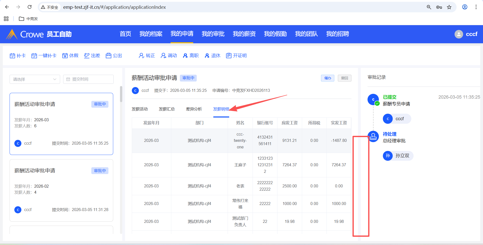Open the 开证明 certificate icon
The image size is (483, 245).
pyautogui.click(x=229, y=56)
